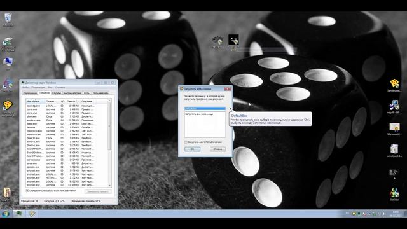Select the ndp48-x86 installer desktop icon
This screenshot has height=229, width=407.
pos(394,107)
